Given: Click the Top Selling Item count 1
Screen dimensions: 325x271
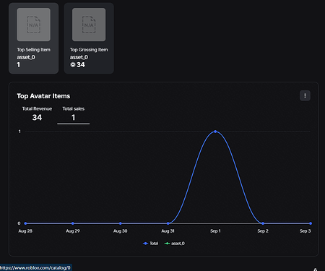Looking at the screenshot, I should 19,65.
